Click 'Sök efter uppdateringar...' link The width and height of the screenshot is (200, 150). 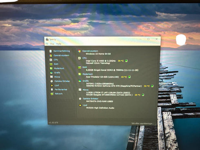click(142, 124)
